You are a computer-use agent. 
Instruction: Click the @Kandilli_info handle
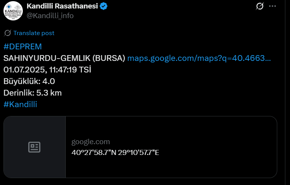(50, 15)
